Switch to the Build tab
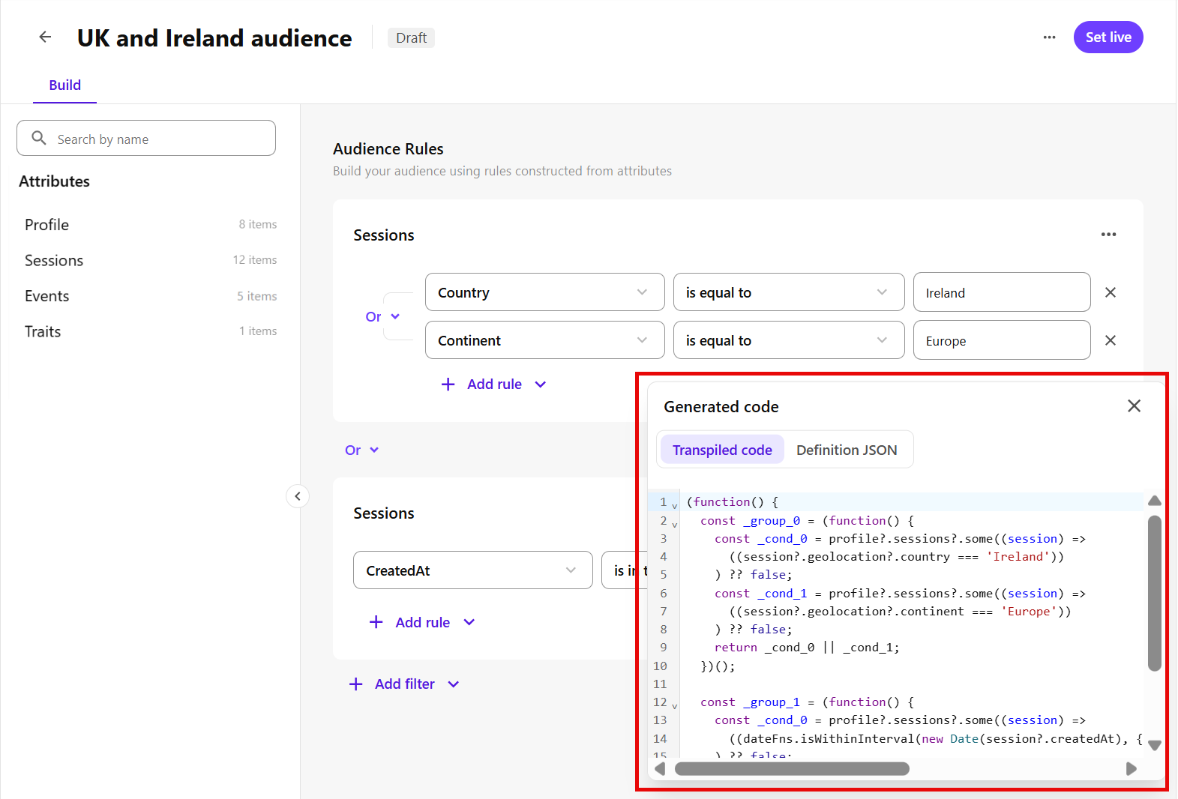 tap(64, 85)
